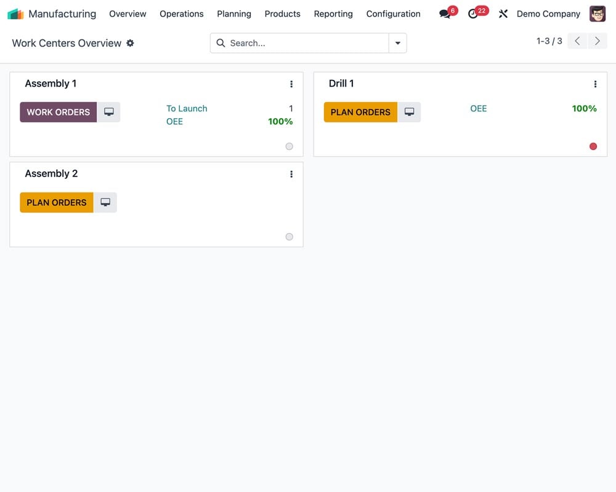Toggle the status circle on Assembly 2 card

click(289, 237)
